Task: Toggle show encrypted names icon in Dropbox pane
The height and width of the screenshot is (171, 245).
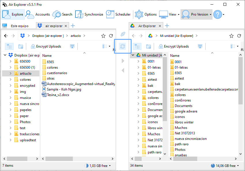Action: coord(72,46)
